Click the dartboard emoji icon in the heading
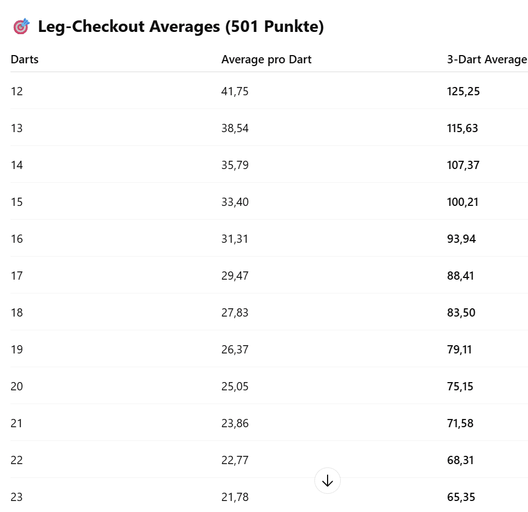528x512 pixels. click(x=21, y=26)
